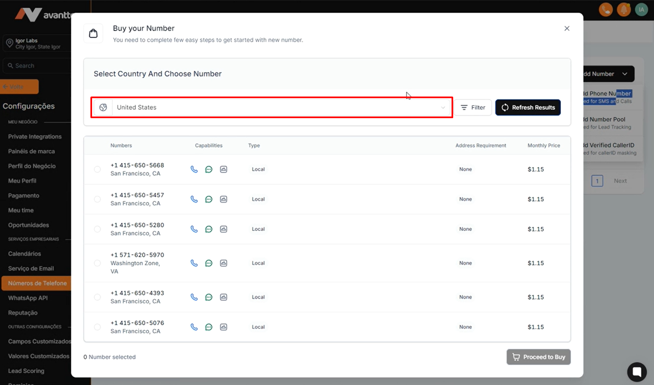Click the orange phone icon in header
This screenshot has height=385, width=654.
tap(606, 9)
